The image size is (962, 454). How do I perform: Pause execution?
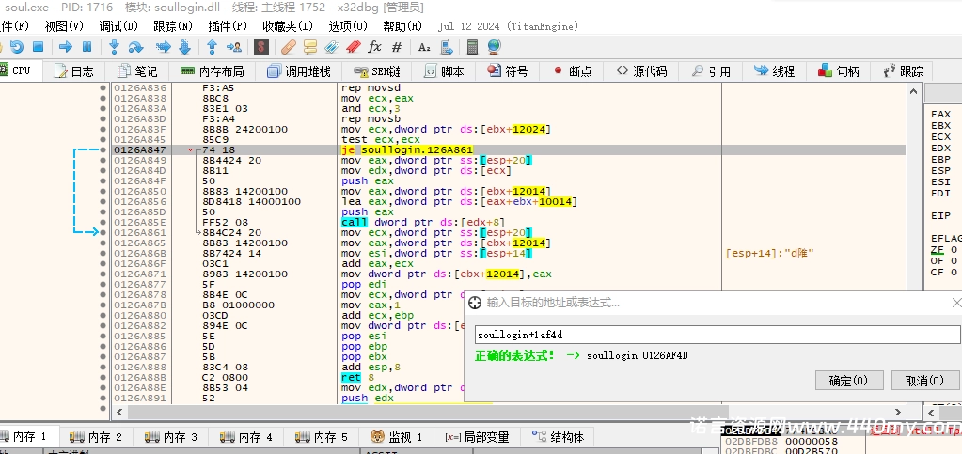point(87,47)
